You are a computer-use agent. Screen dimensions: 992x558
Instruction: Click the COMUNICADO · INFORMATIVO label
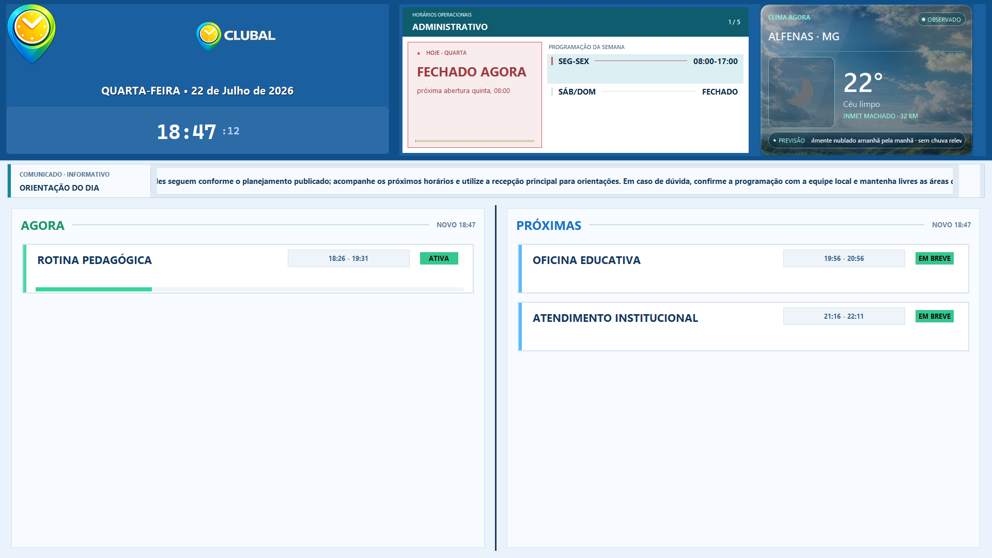(x=65, y=175)
